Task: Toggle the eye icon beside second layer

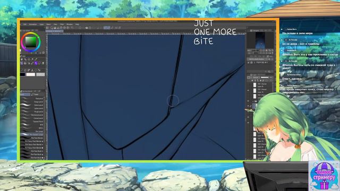Action: (248, 90)
